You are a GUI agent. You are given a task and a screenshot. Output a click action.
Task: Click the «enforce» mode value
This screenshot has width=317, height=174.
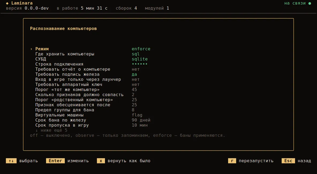(141, 49)
